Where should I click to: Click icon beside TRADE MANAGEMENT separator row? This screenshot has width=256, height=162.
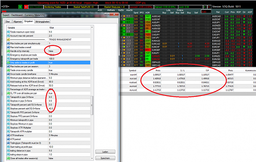pyautogui.click(x=8, y=40)
